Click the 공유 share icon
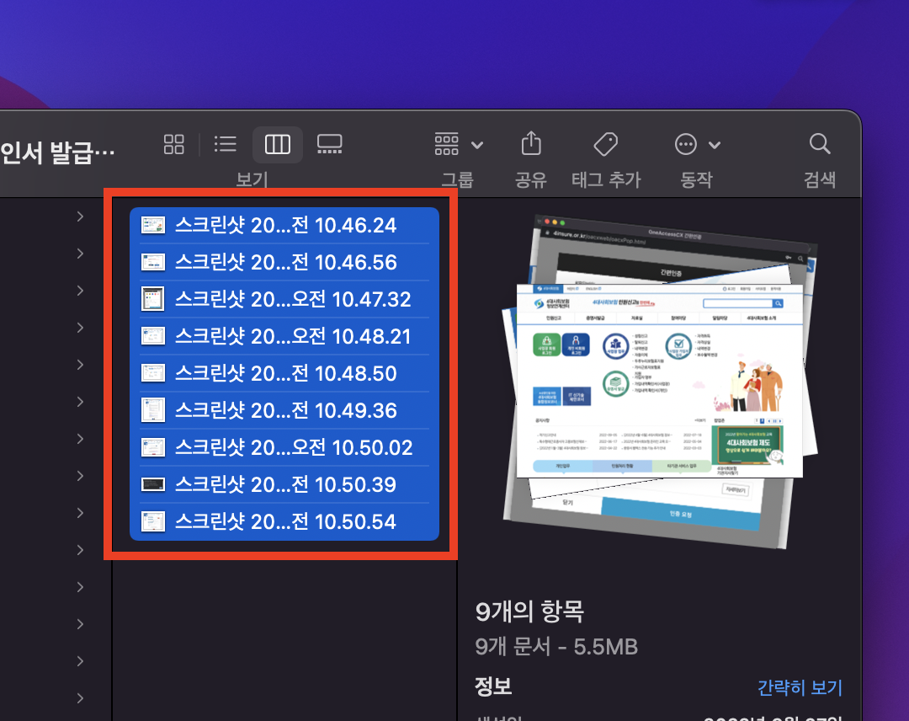The image size is (909, 721). (x=531, y=144)
